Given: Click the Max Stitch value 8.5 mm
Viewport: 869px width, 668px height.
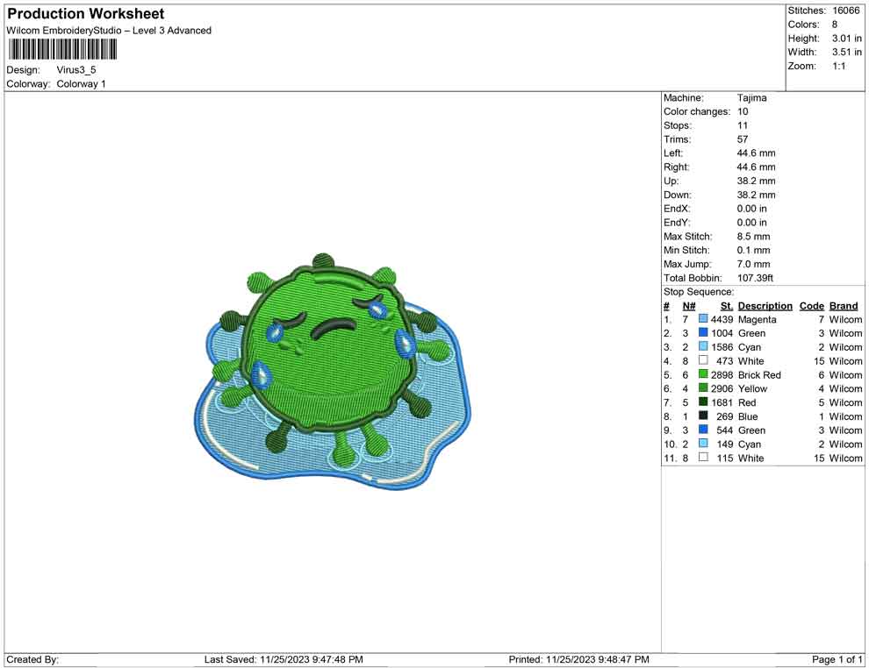Looking at the screenshot, I should coord(754,237).
